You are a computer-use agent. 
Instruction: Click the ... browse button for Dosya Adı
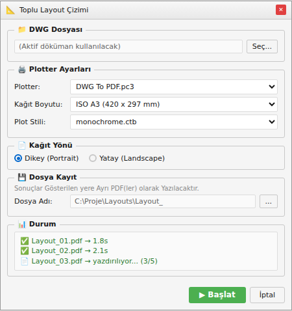point(269,202)
